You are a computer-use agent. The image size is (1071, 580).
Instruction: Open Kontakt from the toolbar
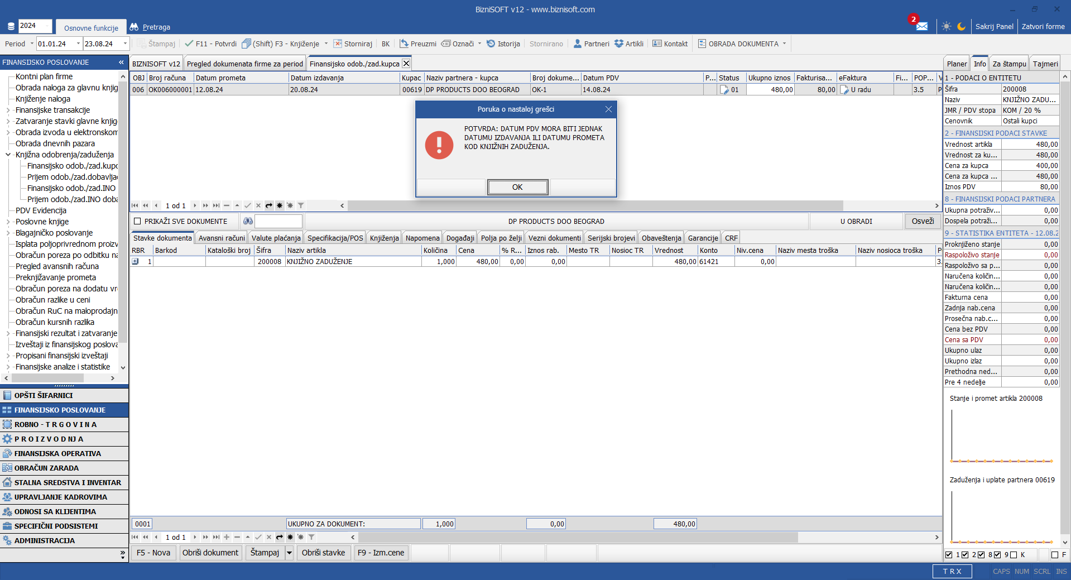tap(657, 44)
